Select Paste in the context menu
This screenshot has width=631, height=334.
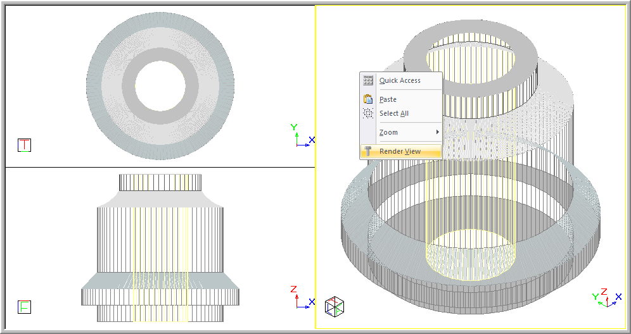388,99
